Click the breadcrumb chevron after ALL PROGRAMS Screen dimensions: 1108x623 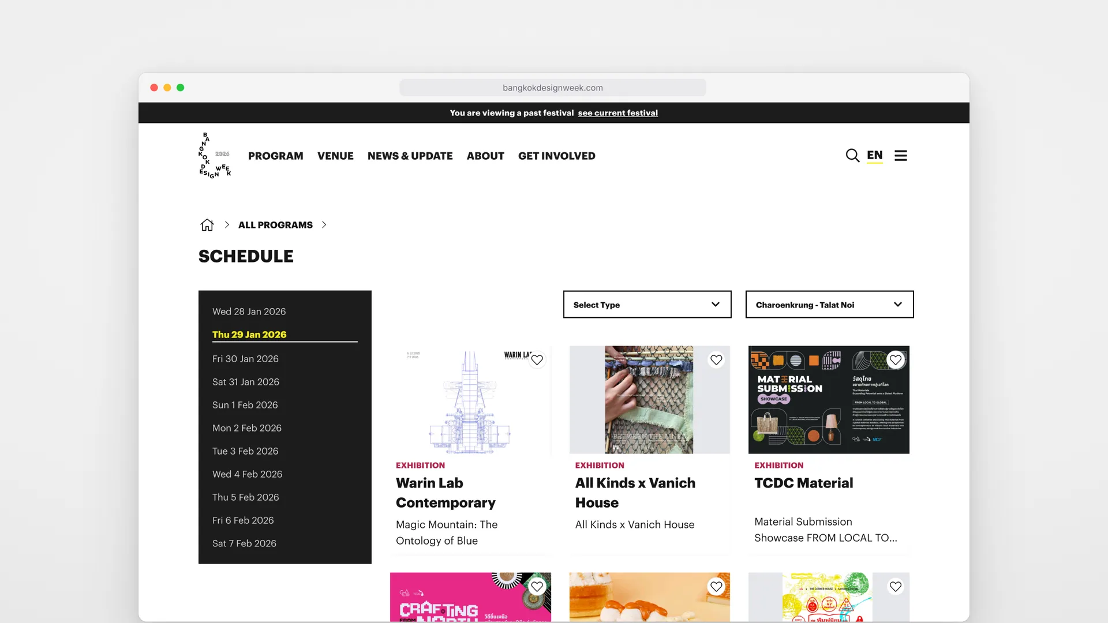[x=324, y=225]
